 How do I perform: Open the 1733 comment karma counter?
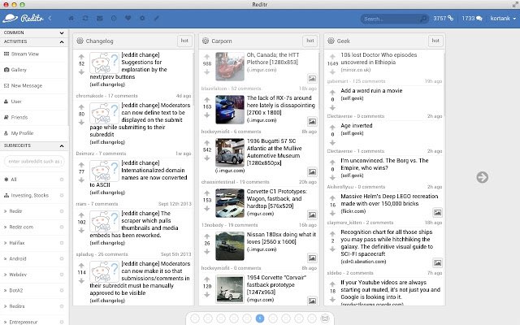472,18
